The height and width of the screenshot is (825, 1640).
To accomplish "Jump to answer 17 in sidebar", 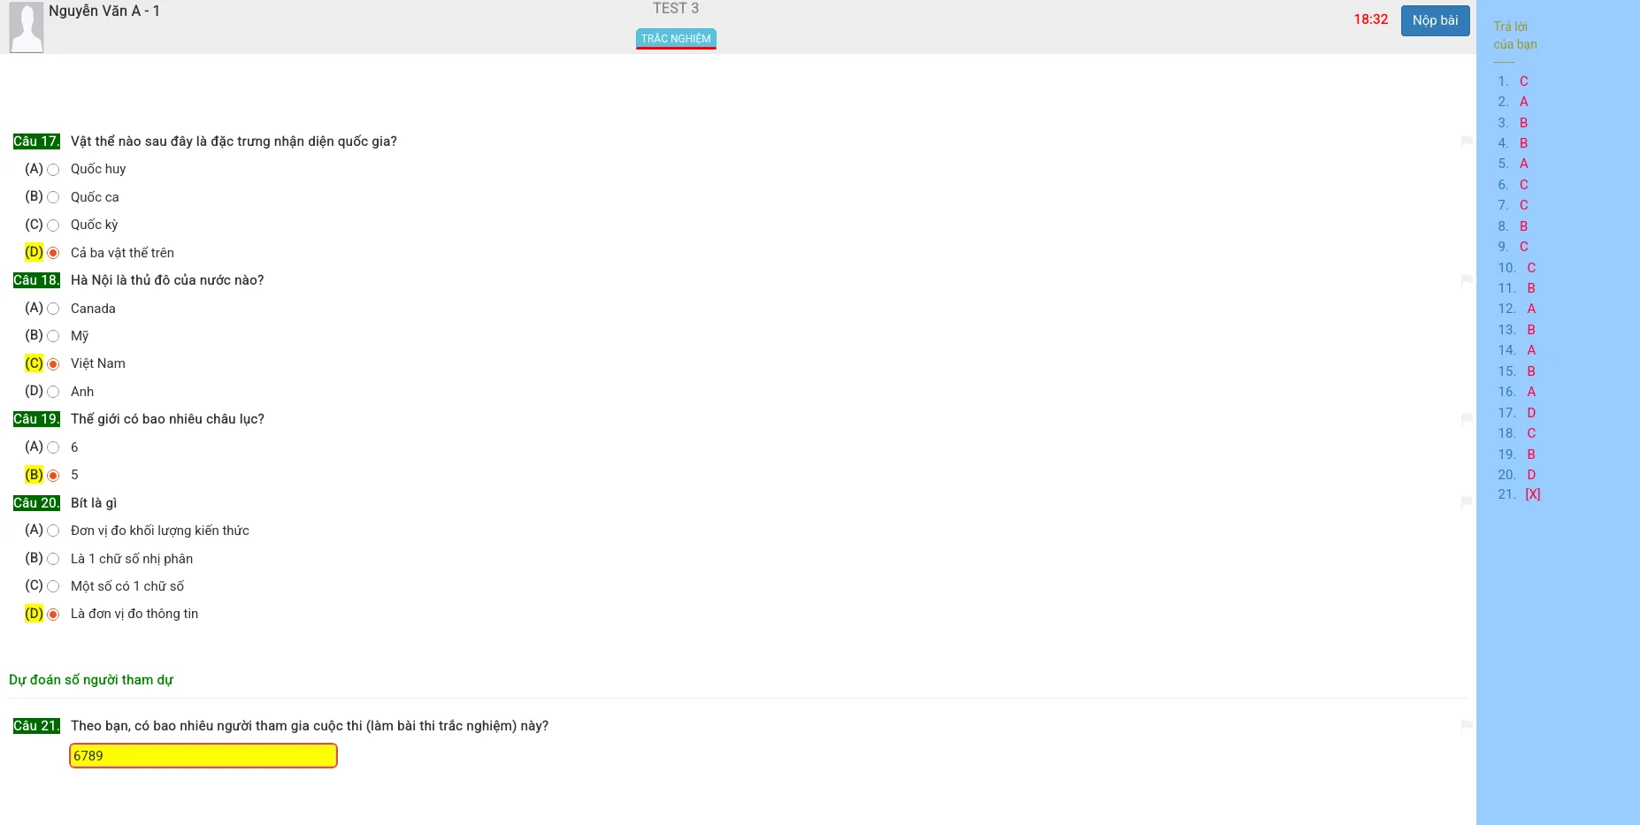I will click(1516, 413).
